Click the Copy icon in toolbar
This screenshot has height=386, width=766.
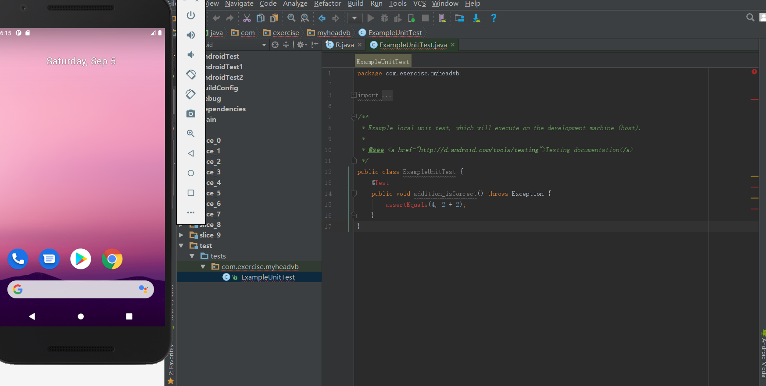[x=261, y=18]
